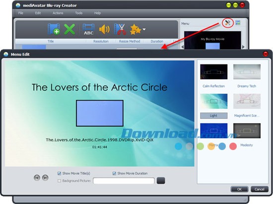Toggle Show Movie Title(s) checkbox
Screen dimensions: 273x204
point(59,173)
